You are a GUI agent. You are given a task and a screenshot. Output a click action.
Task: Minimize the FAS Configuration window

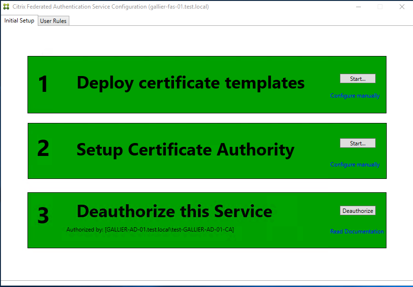click(358, 7)
